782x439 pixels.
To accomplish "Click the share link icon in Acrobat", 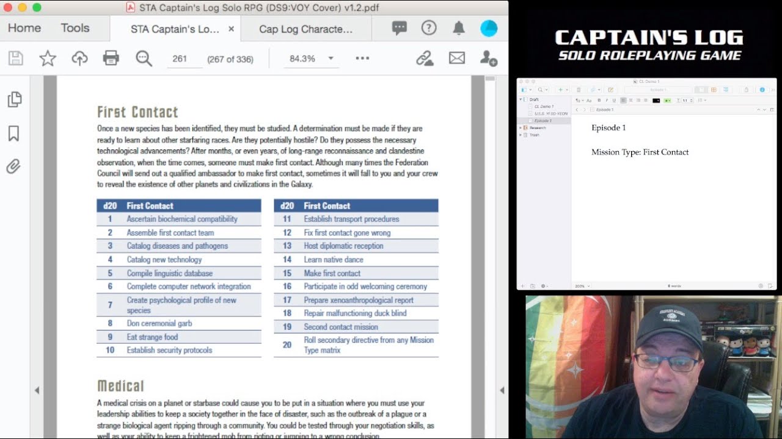I will (x=425, y=59).
